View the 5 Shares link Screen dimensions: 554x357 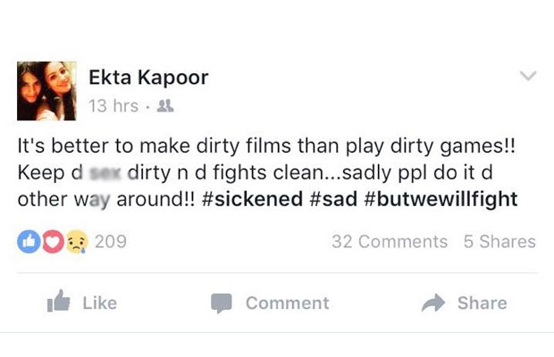coord(499,242)
